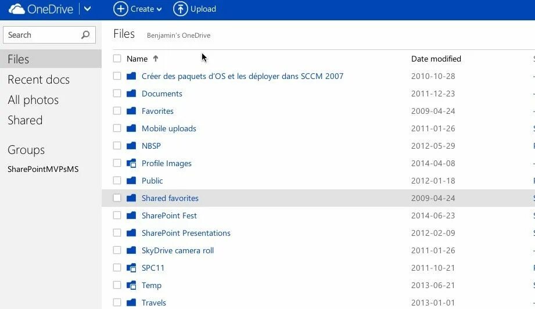
Task: Open the SharePoint Presentations folder link
Action: pos(186,233)
